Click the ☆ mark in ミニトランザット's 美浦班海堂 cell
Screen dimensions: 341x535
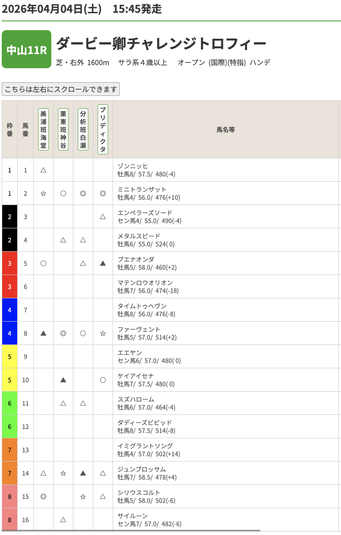click(x=43, y=193)
